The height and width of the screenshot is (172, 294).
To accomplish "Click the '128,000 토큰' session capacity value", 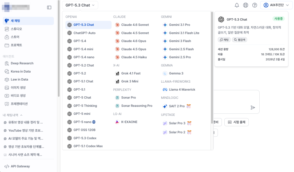I will tap(277, 49).
